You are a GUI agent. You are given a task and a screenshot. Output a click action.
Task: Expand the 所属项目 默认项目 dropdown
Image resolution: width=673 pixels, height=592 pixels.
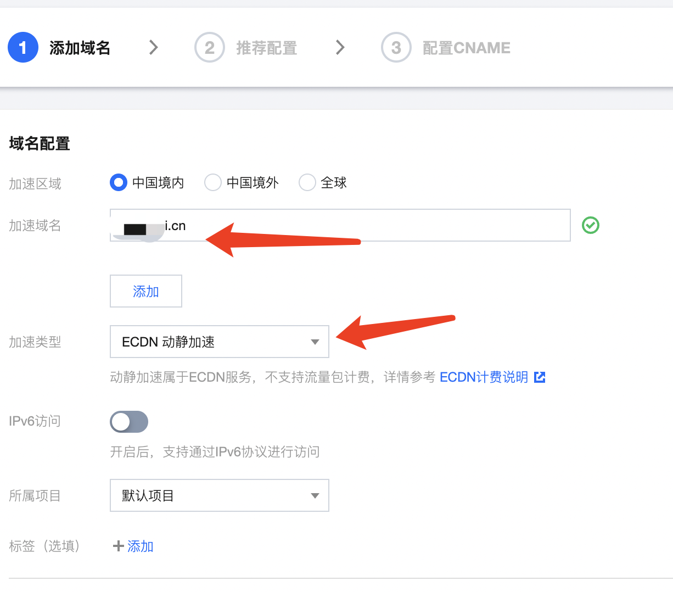tap(220, 495)
